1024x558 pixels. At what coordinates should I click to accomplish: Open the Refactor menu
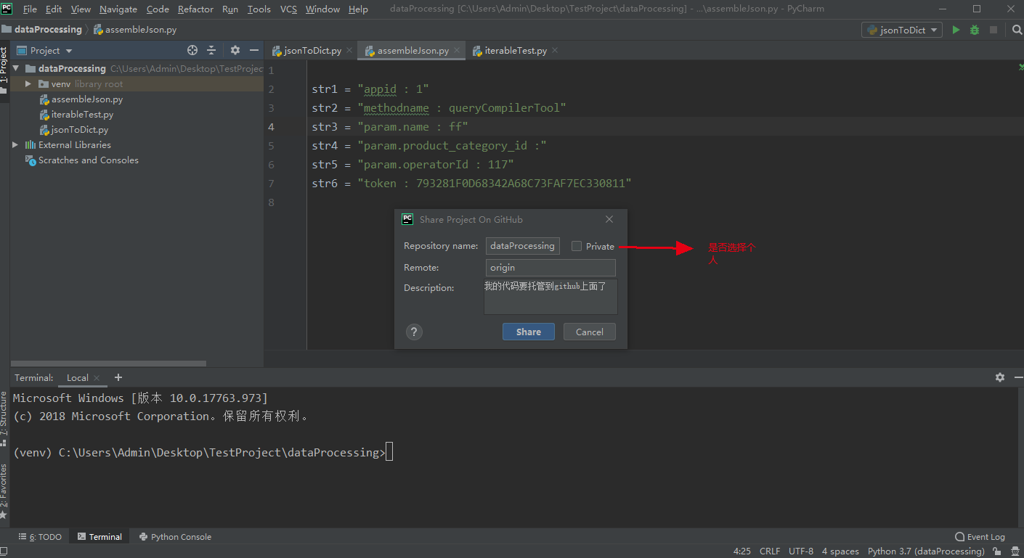pyautogui.click(x=195, y=9)
